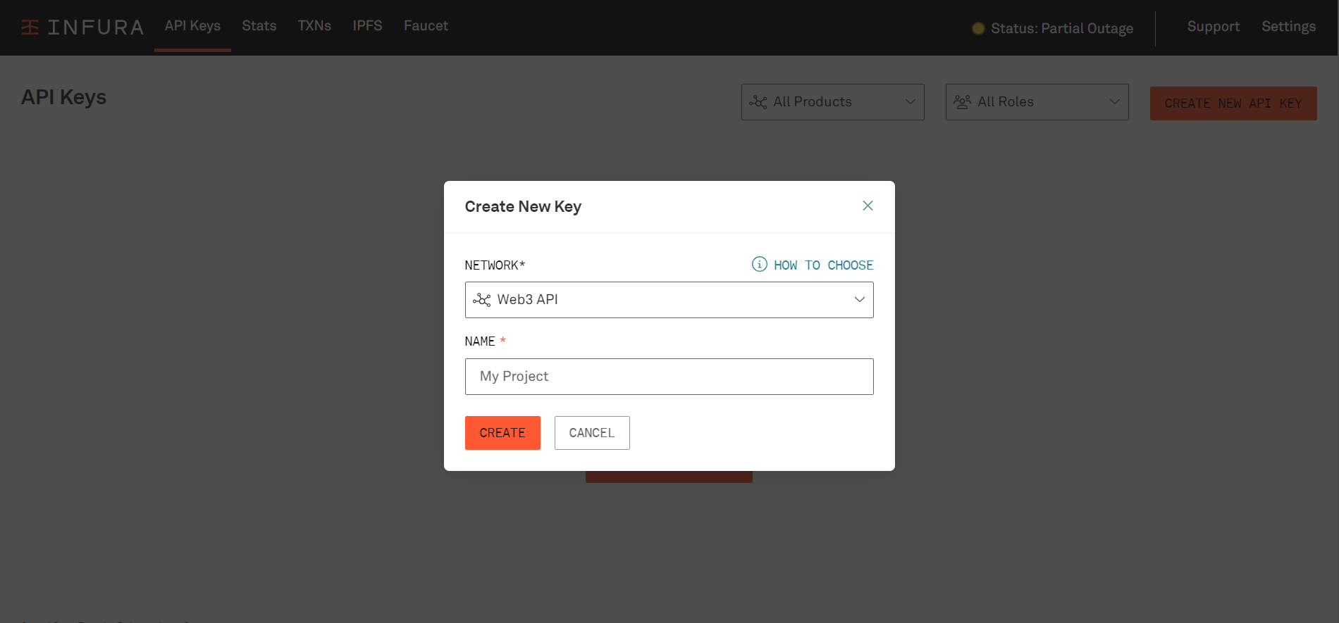Click the Create New API Key button
This screenshot has width=1339, height=623.
[x=1233, y=103]
